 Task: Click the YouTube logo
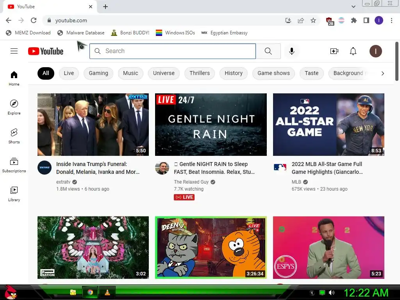pyautogui.click(x=46, y=51)
